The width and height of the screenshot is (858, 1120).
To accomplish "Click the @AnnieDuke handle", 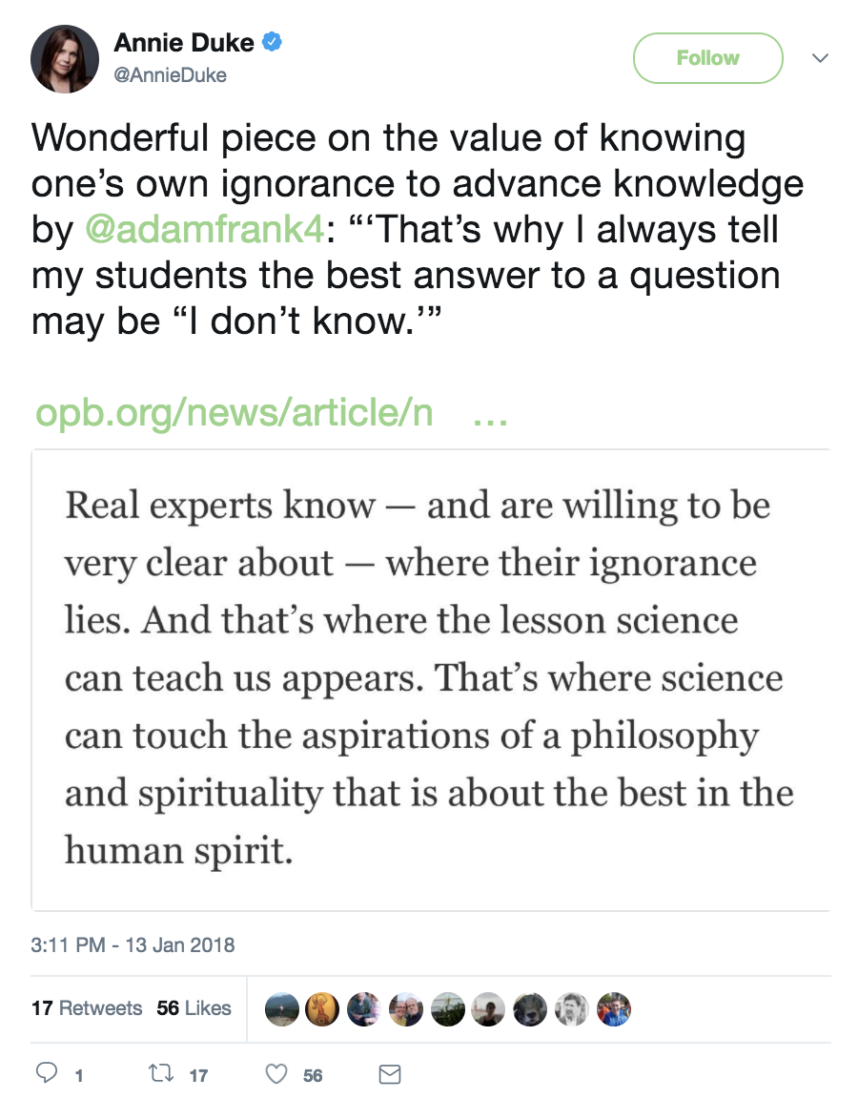I will click(170, 75).
